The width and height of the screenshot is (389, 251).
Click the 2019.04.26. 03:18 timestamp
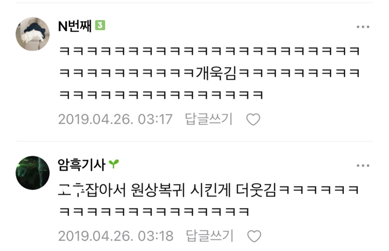click(116, 236)
